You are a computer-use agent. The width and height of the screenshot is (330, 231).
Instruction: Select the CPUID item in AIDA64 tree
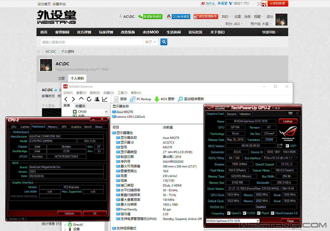tap(80, 112)
